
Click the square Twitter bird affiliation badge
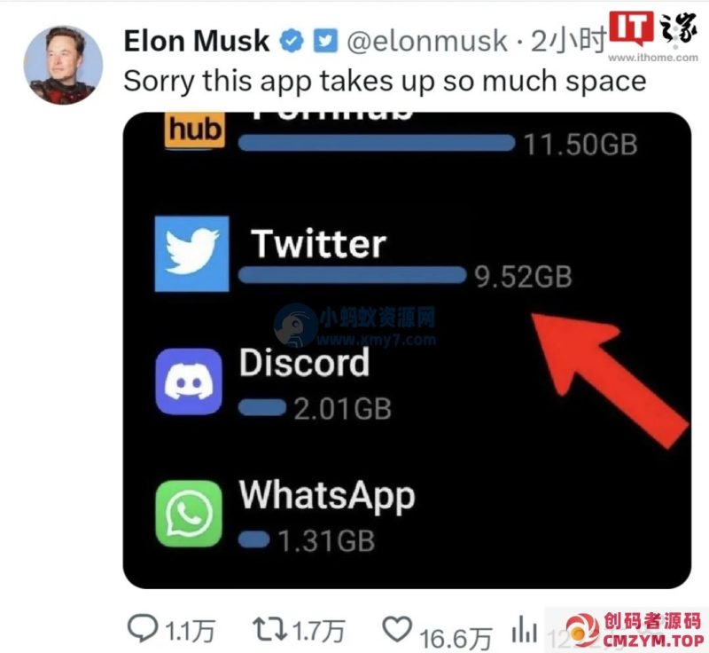pyautogui.click(x=325, y=41)
